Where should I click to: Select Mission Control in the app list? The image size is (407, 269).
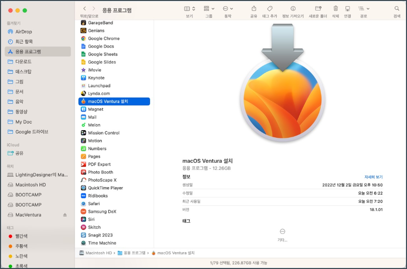click(114, 133)
